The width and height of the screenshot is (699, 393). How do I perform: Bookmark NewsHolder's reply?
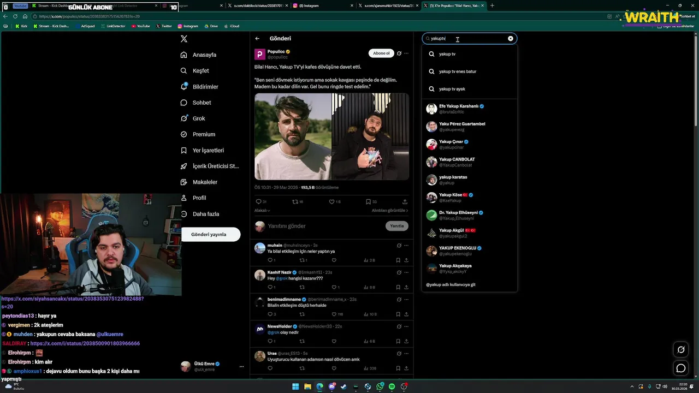pyautogui.click(x=398, y=341)
